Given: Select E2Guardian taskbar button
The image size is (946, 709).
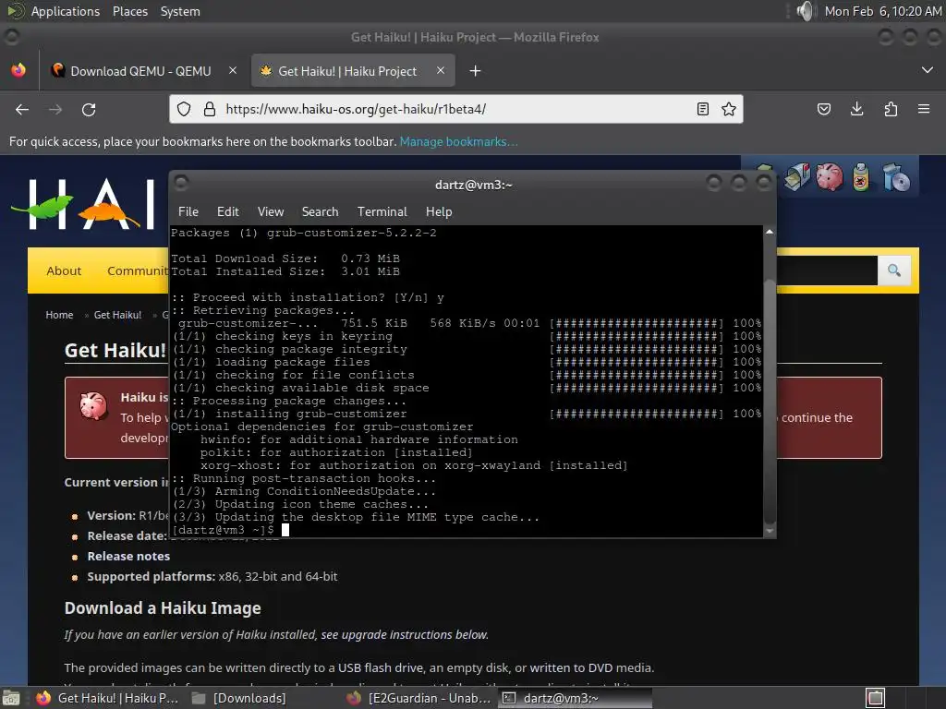Looking at the screenshot, I should tap(419, 698).
